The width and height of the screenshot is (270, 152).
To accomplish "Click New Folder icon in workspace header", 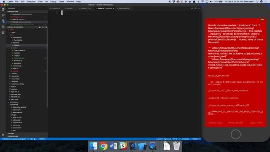I will pos(40,27).
